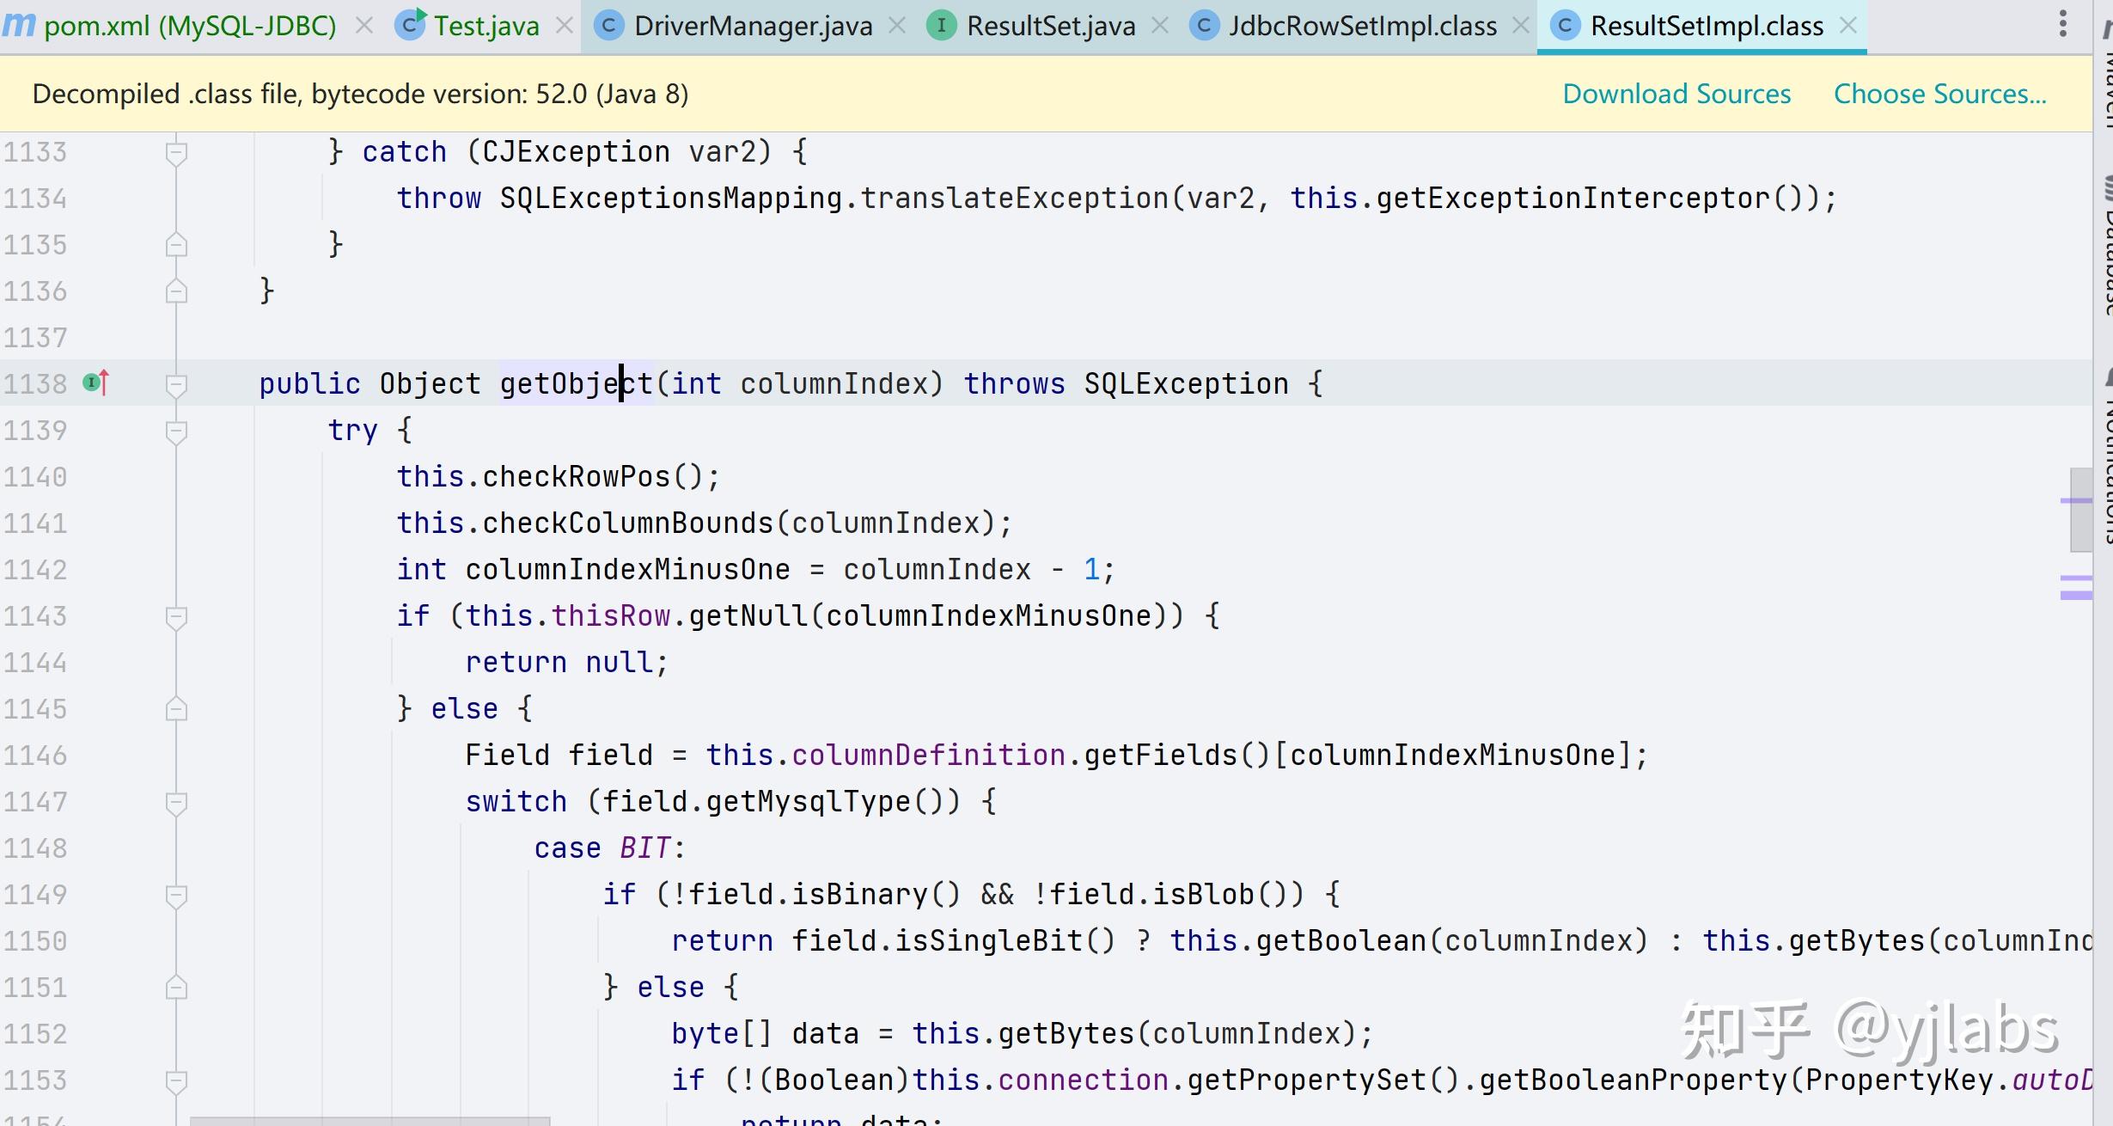Click CJException on line 1133
Image resolution: width=2113 pixels, height=1126 pixels.
(x=576, y=151)
